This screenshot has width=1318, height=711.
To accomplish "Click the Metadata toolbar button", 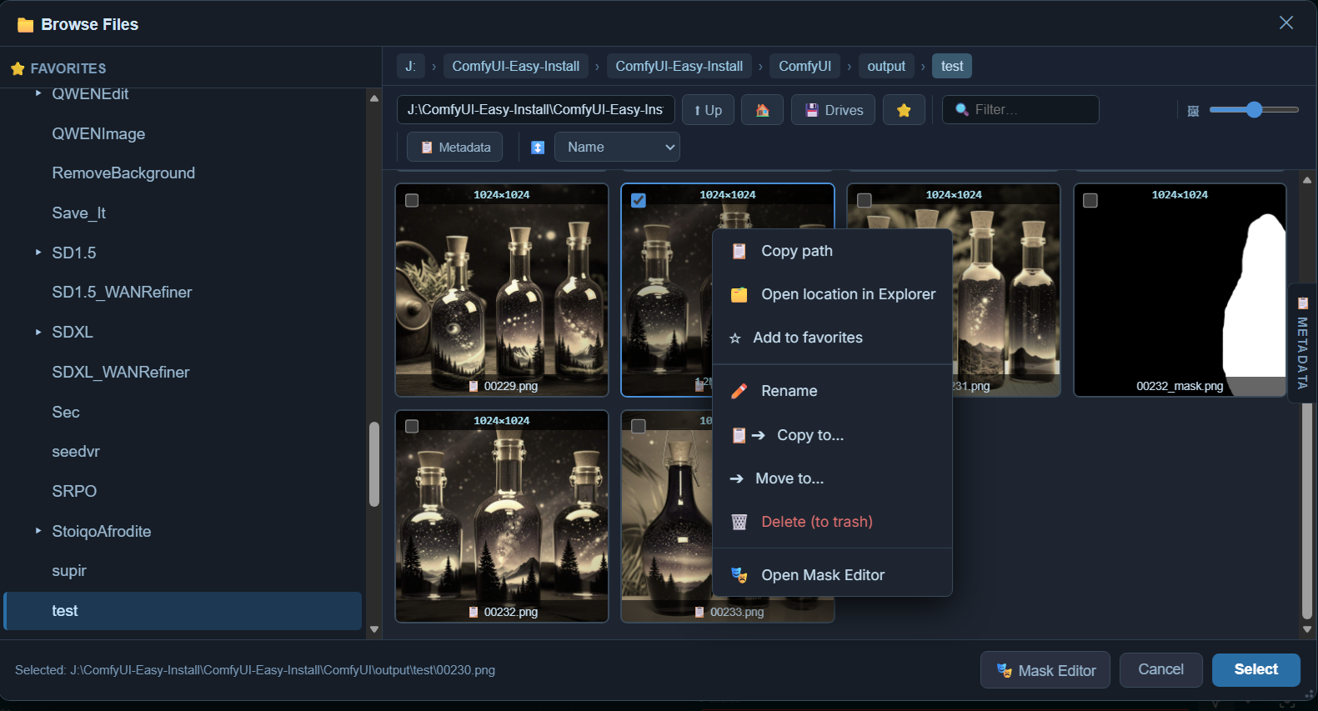I will [455, 148].
